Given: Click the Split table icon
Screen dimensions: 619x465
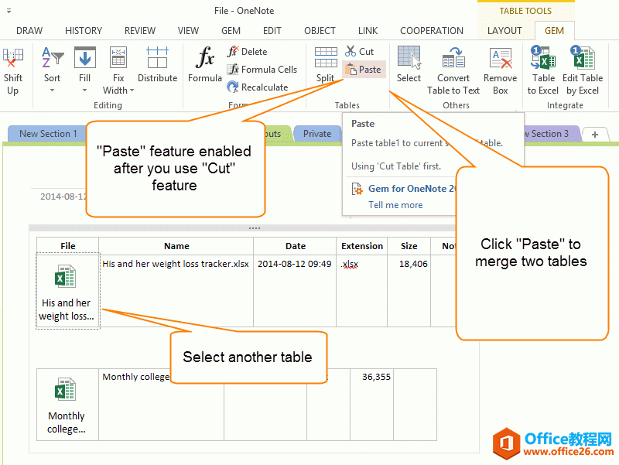Looking at the screenshot, I should coord(326,57).
